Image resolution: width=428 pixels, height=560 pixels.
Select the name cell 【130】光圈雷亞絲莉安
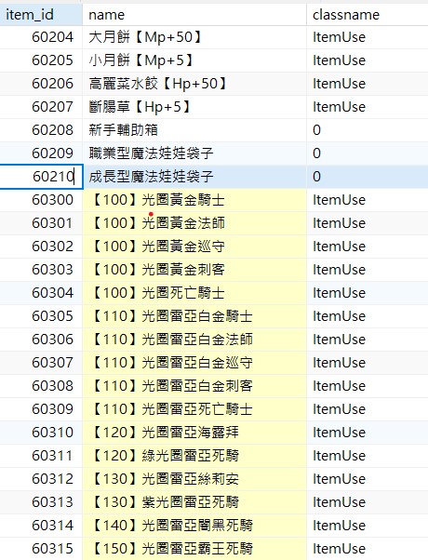point(194,479)
